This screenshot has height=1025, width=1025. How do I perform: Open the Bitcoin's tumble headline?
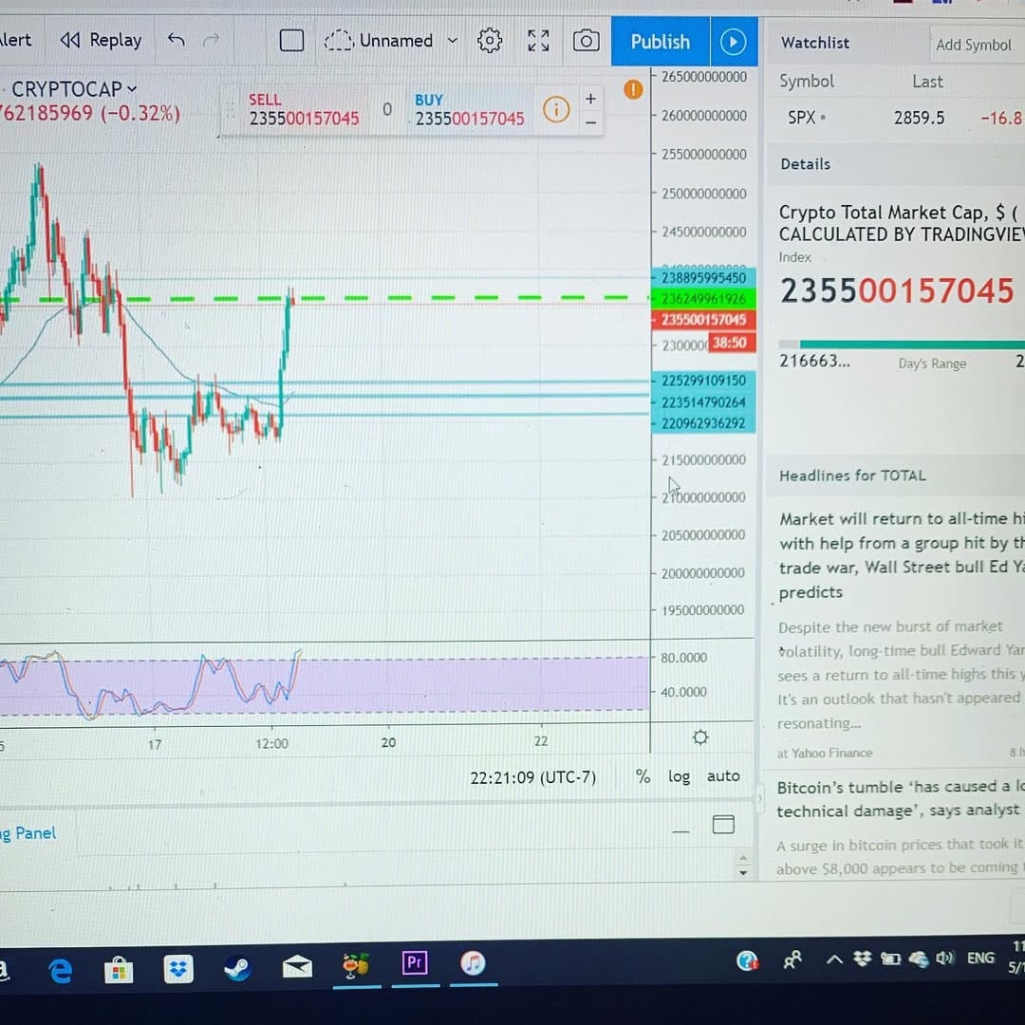pos(903,799)
